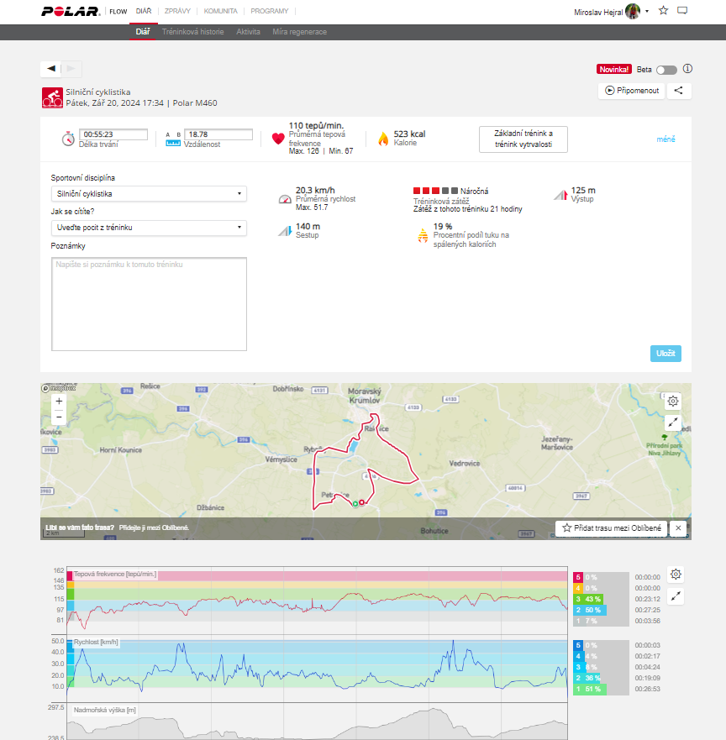Image resolution: width=726 pixels, height=740 pixels.
Task: Switch to Tréninková historie tab
Action: (193, 32)
